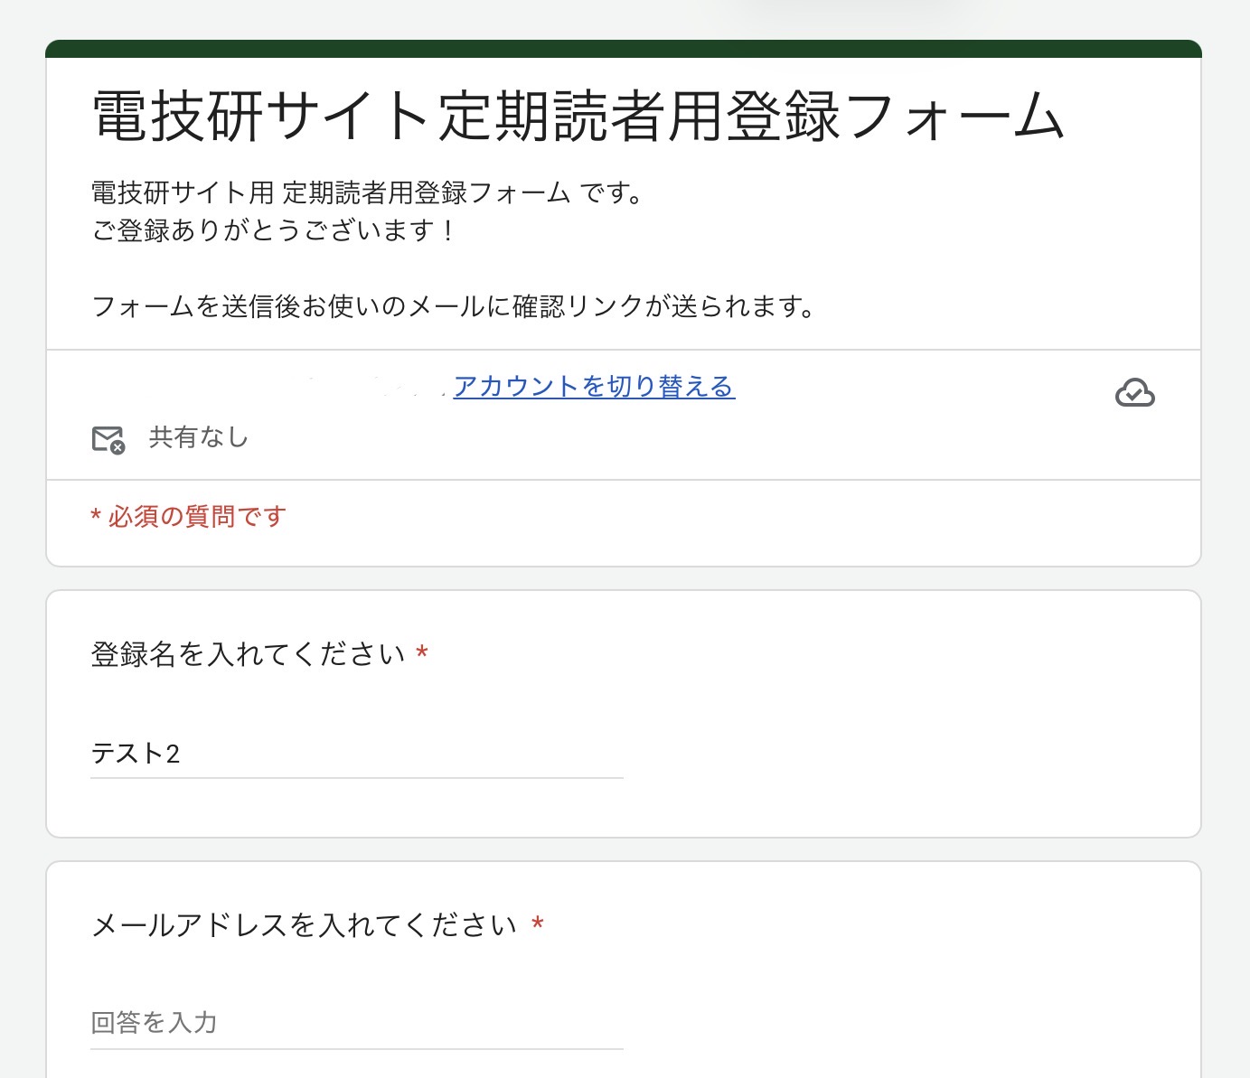This screenshot has width=1250, height=1078.
Task: Click the email 回答を入力 answer field
Action: click(356, 1023)
